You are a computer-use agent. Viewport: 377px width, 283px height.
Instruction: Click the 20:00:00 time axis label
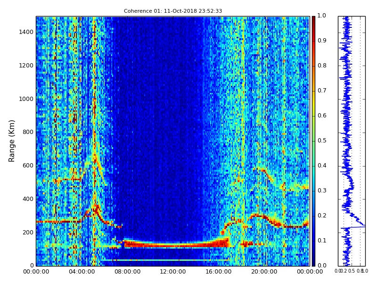(x=264, y=272)
